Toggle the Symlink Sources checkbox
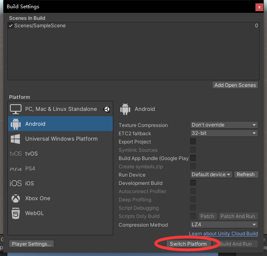The image size is (267, 256). coord(193,150)
